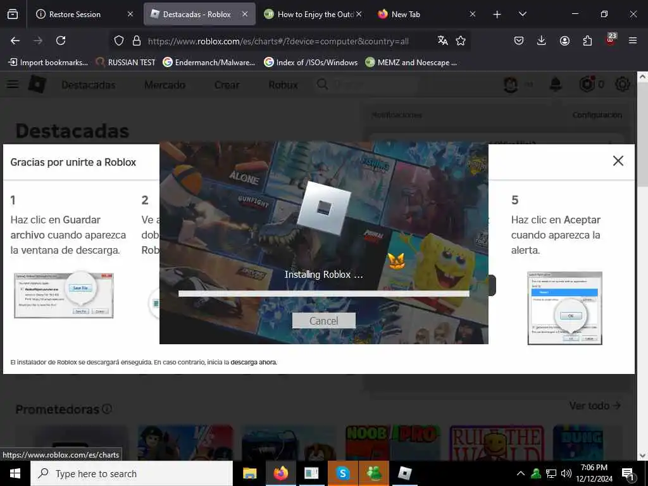Reload the page with the refresh icon
648x486 pixels.
click(x=61, y=40)
